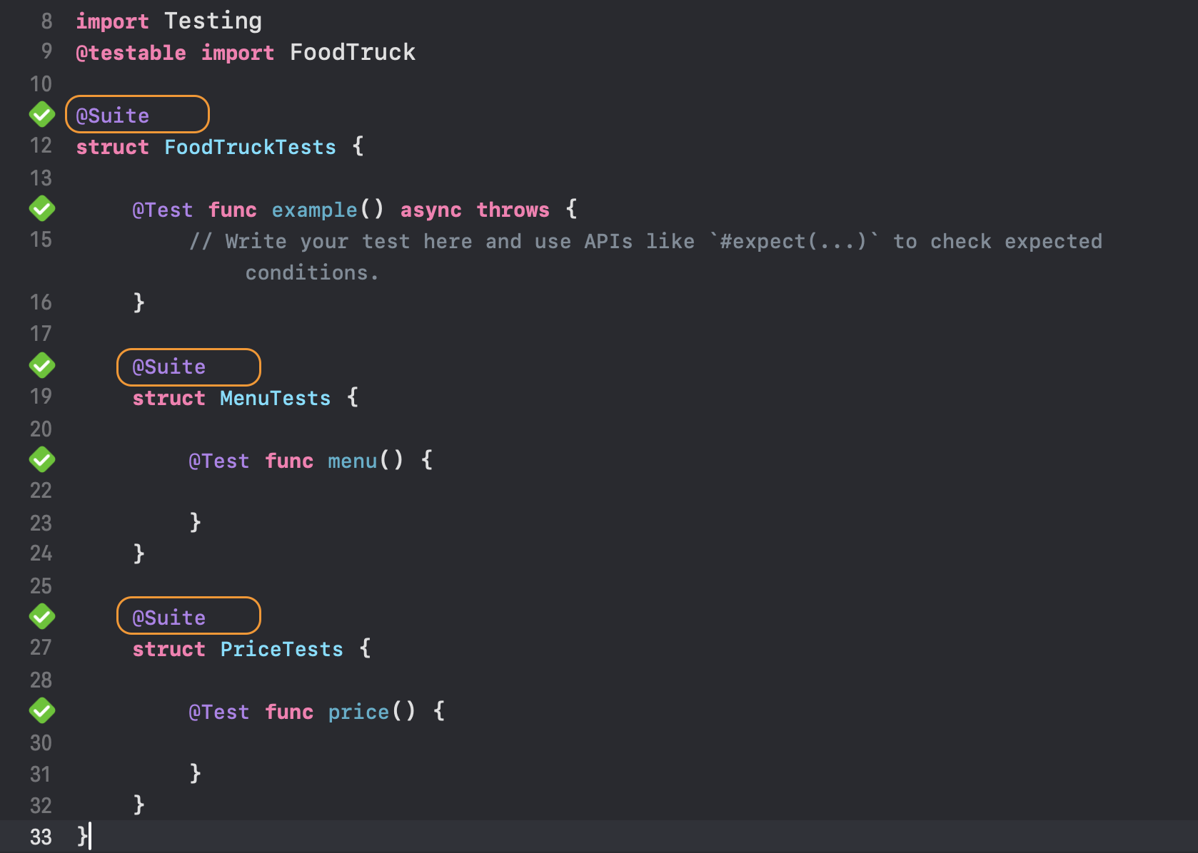Click the import keyword on line 8
1198x853 pixels.
(x=112, y=21)
